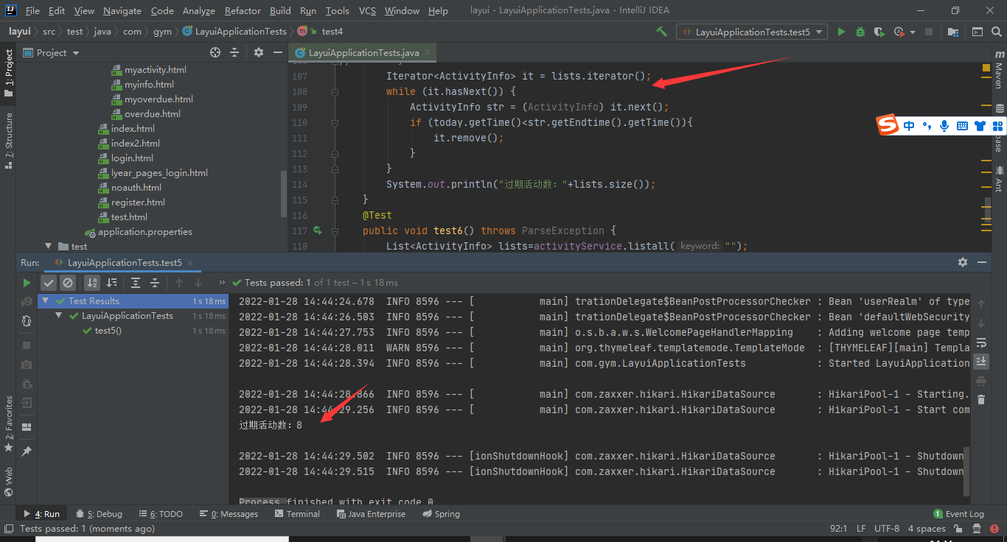Image resolution: width=1007 pixels, height=542 pixels.
Task: Restore layout icon in Run sidebar
Action: click(27, 426)
